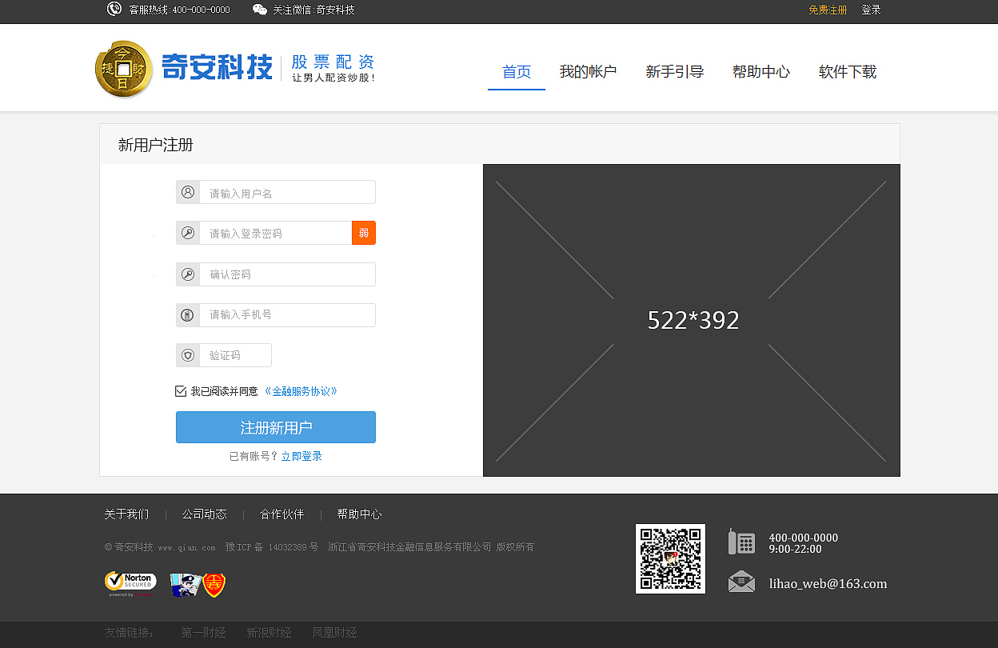Click the orange 弱 password strength badge
Image resolution: width=998 pixels, height=648 pixels.
click(364, 233)
